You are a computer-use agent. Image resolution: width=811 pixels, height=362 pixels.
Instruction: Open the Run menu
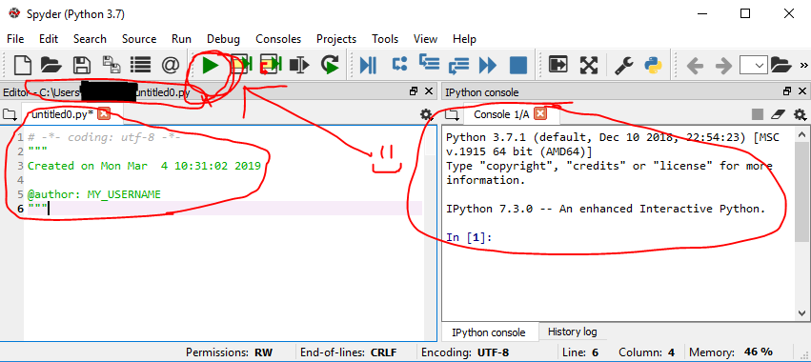181,39
